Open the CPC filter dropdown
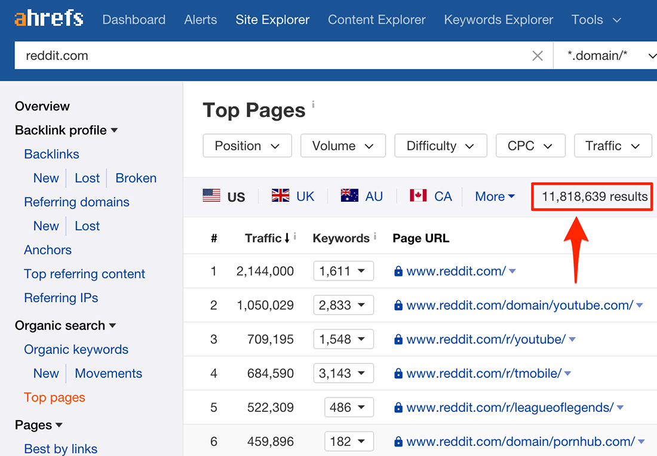657x456 pixels. click(x=530, y=146)
